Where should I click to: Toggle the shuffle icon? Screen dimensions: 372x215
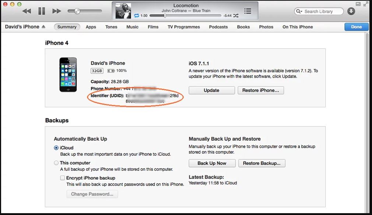[236, 16]
